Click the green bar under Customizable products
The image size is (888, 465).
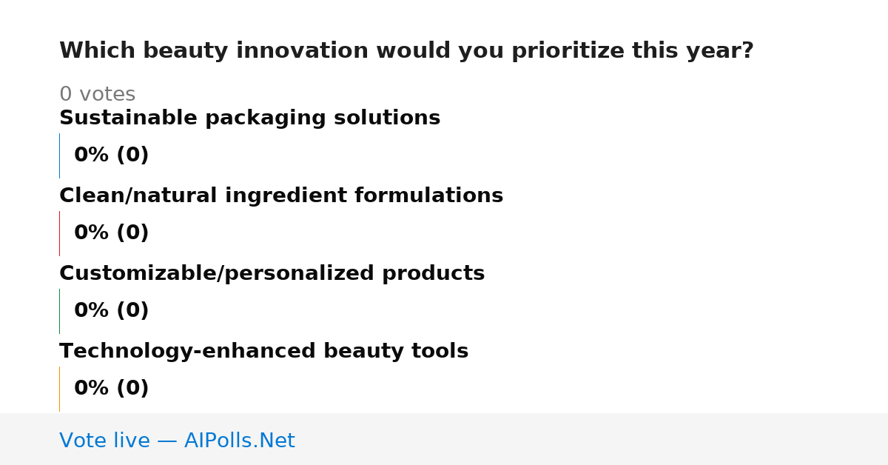(x=59, y=311)
